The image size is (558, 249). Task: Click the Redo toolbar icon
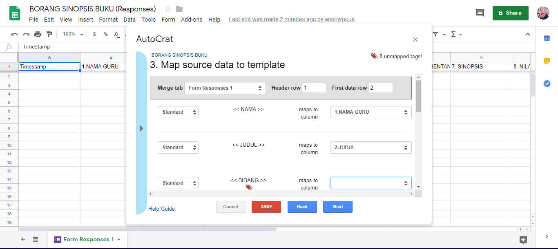[x=26, y=34]
